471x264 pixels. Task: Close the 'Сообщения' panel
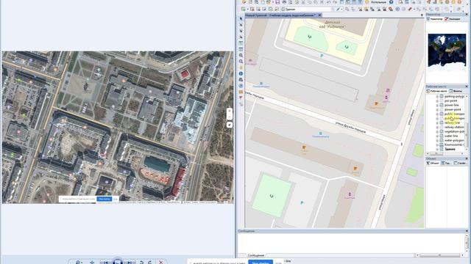coord(467,231)
